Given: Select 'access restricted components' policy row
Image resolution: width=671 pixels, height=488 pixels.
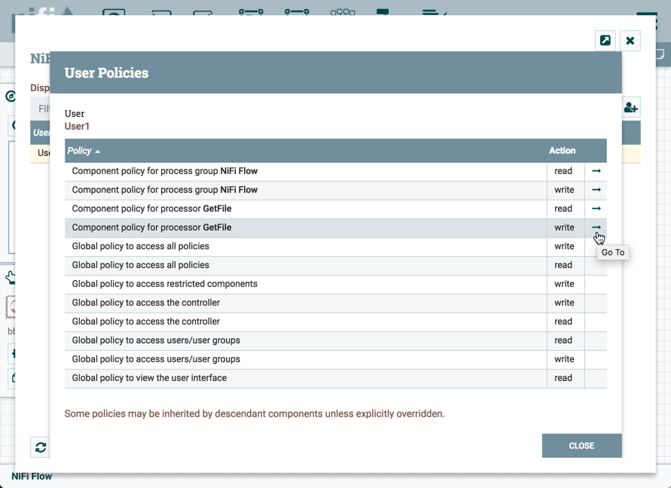Looking at the screenshot, I should click(301, 285).
